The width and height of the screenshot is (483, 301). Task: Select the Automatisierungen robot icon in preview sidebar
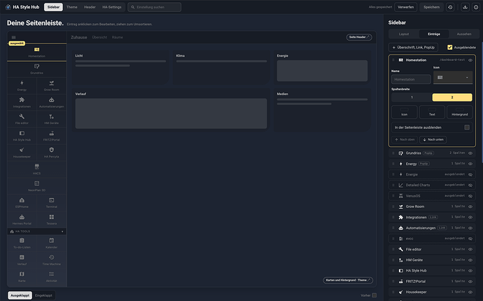[x=51, y=99]
